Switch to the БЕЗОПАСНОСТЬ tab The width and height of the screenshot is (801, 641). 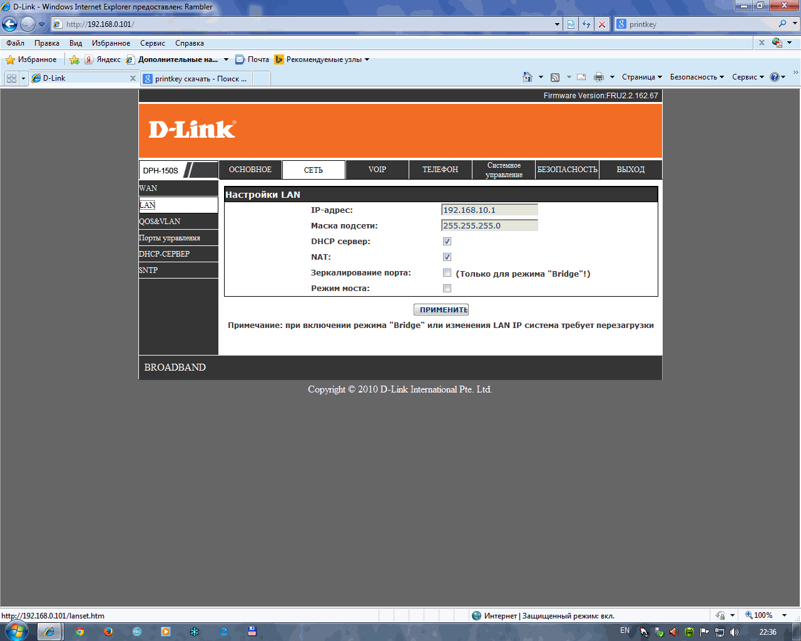[567, 170]
